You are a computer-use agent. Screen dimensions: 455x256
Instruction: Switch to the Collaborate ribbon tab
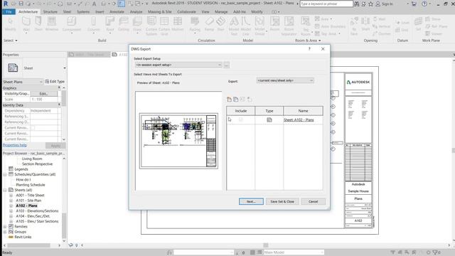point(186,12)
